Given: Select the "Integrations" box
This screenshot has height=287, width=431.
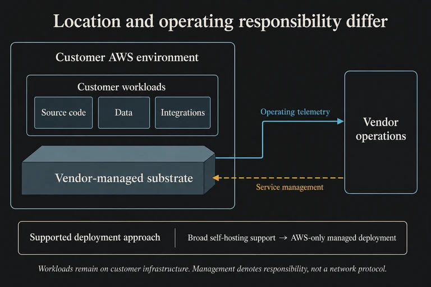Looking at the screenshot, I should [x=183, y=113].
